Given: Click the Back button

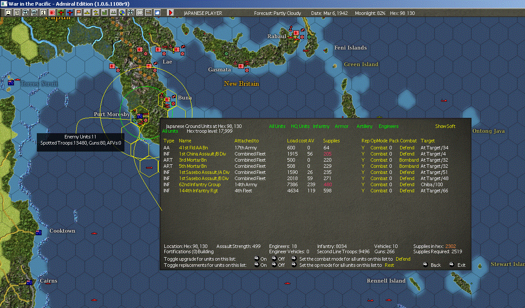Looking at the screenshot, I should 432,265.
